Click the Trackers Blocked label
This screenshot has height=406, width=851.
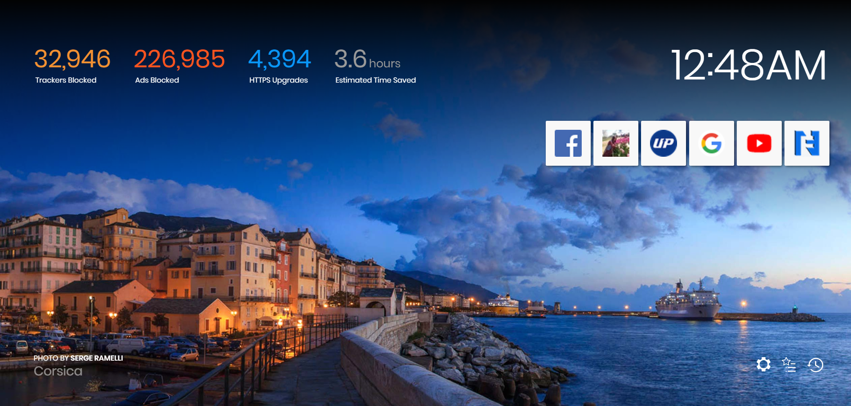click(x=66, y=80)
